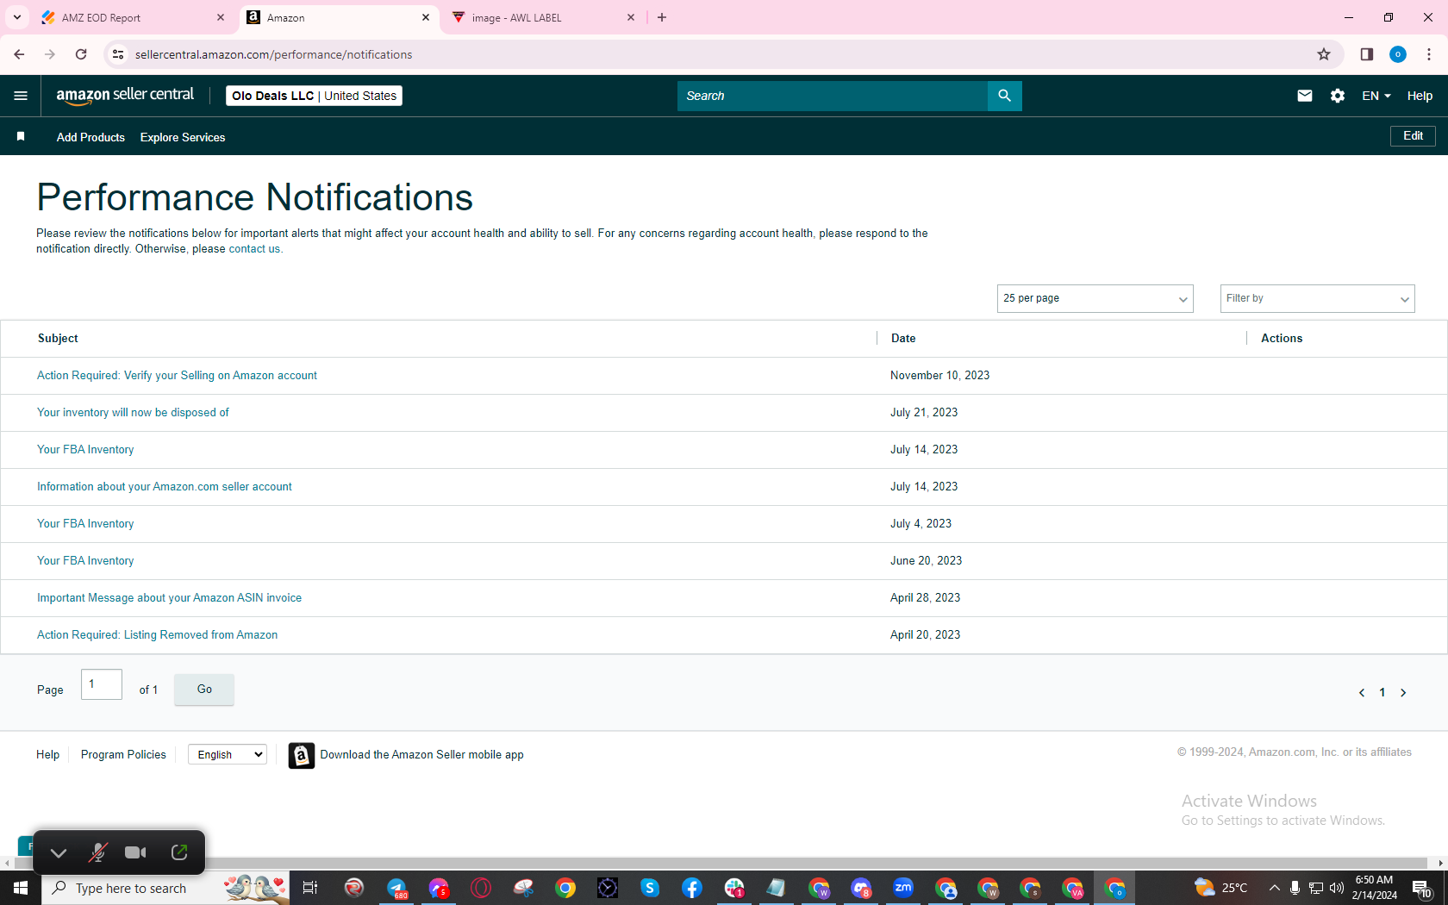Open the Help link in the footer
The width and height of the screenshot is (1448, 905).
[x=47, y=754]
